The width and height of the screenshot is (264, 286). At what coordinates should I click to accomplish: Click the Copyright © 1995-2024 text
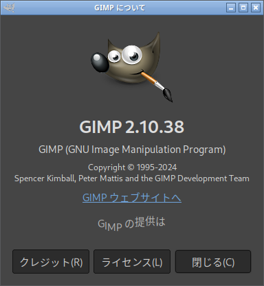point(132,167)
